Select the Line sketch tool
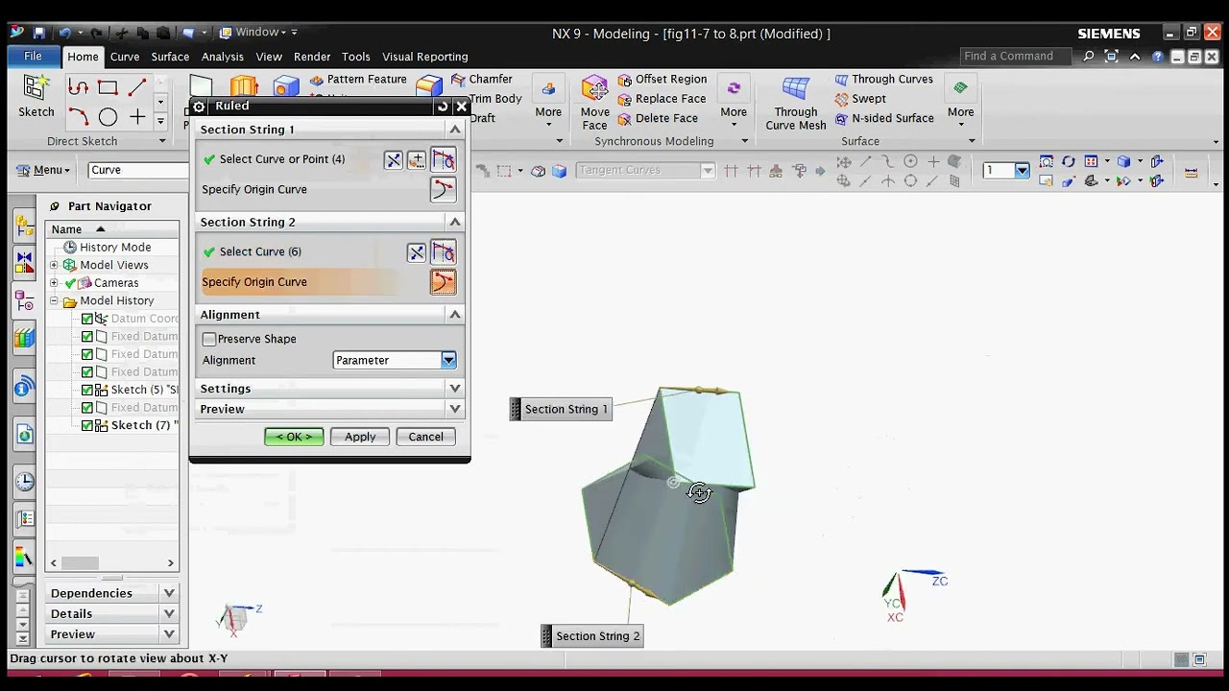The image size is (1229, 691). (137, 88)
